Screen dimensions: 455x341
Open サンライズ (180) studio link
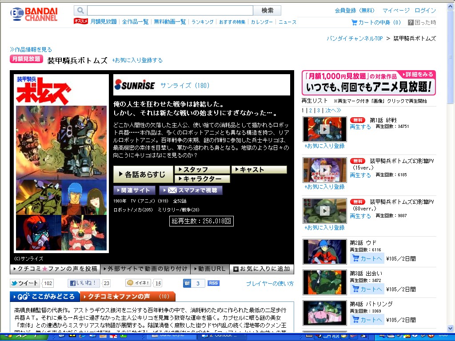(x=185, y=85)
